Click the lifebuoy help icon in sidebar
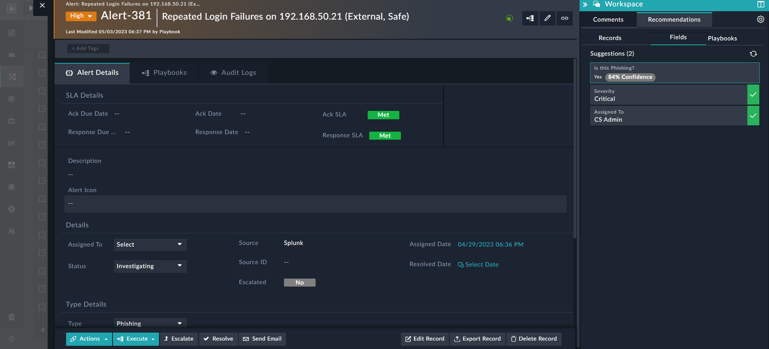The image size is (769, 349). (12, 209)
